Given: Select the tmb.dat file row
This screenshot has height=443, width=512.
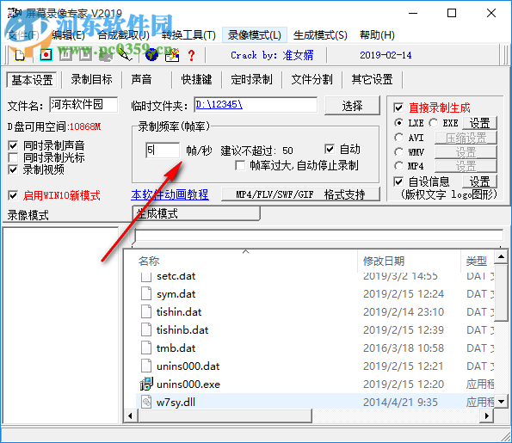Looking at the screenshot, I should pyautogui.click(x=315, y=348).
